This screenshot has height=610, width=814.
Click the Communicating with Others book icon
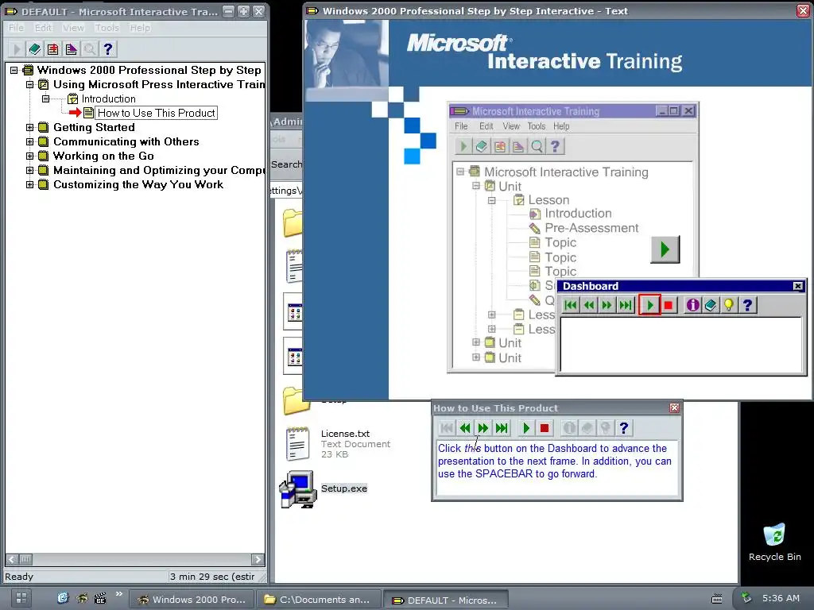44,141
